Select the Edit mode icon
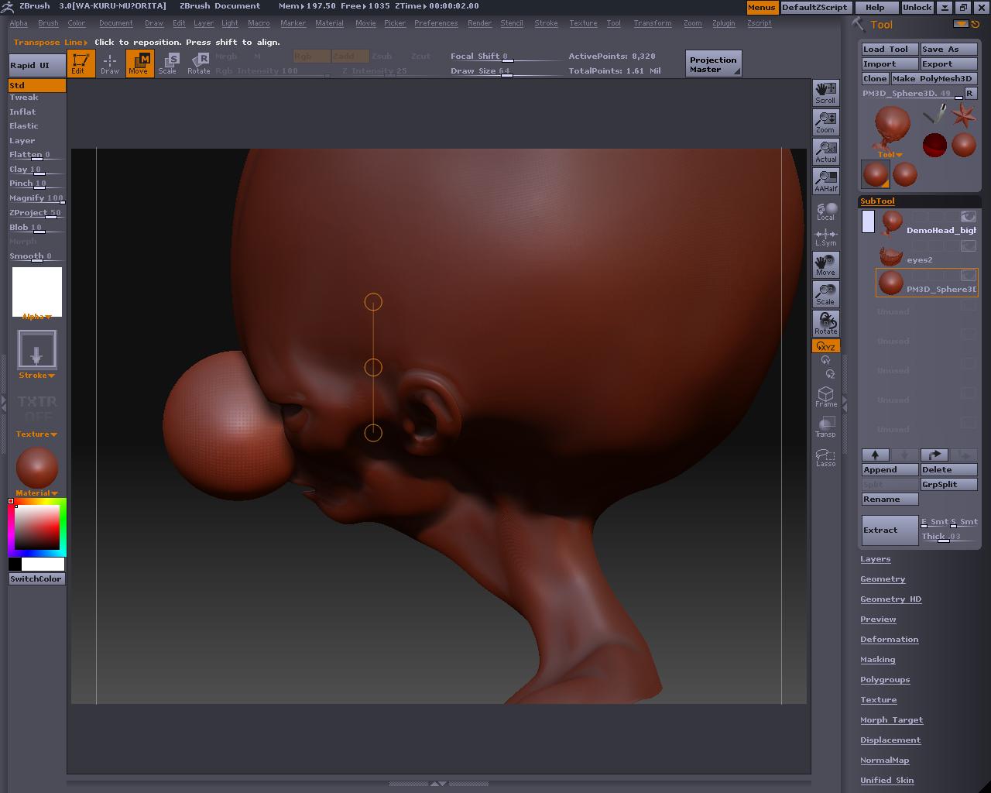The width and height of the screenshot is (991, 793). [81, 64]
